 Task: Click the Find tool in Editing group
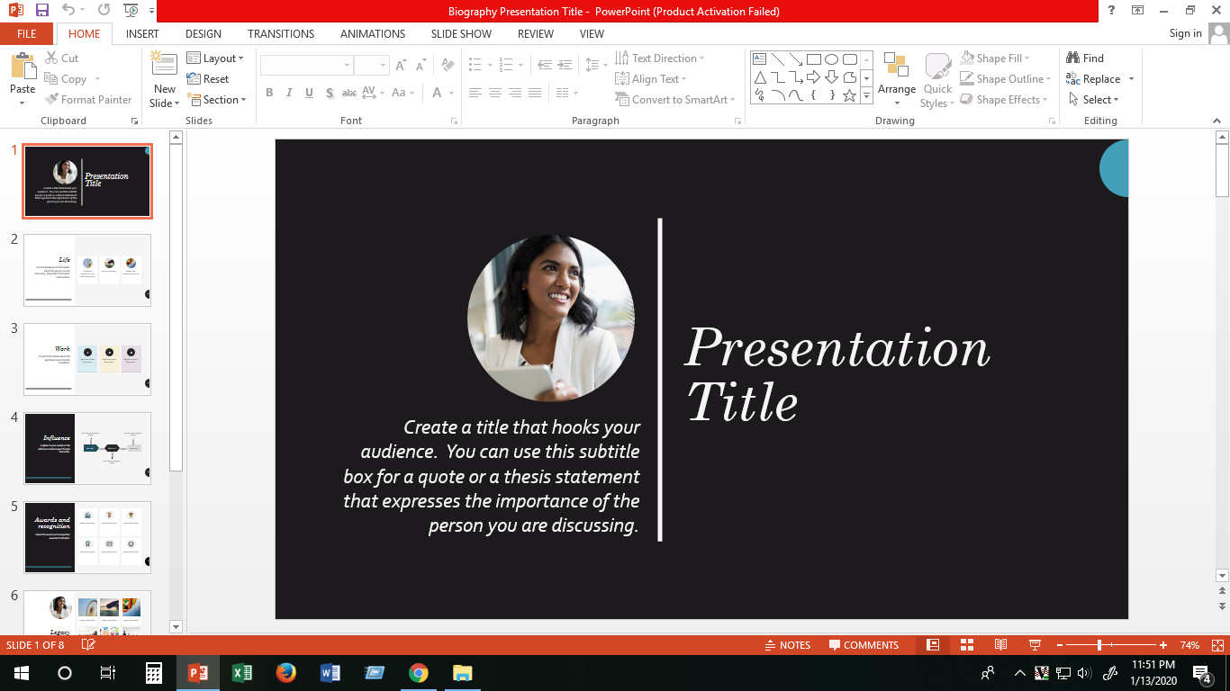coord(1085,58)
